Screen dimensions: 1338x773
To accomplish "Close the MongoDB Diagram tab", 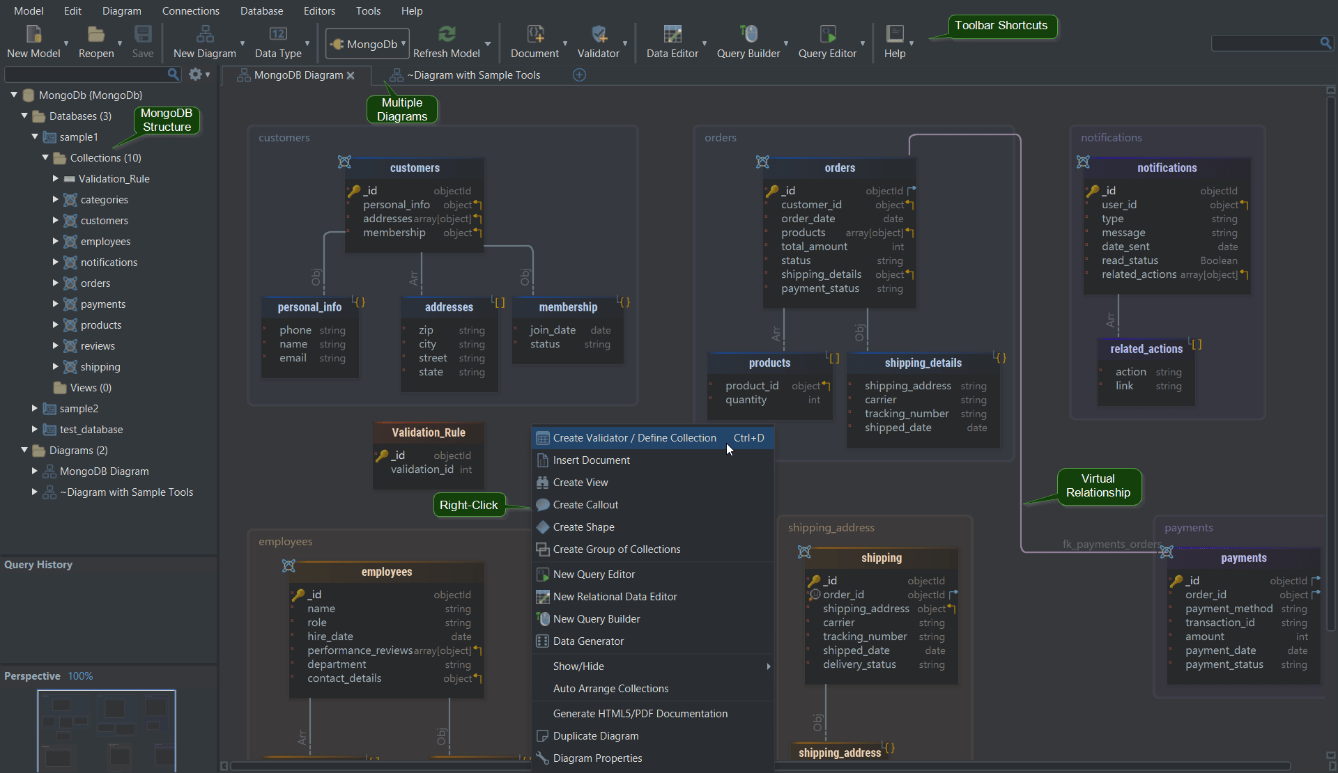I will point(351,75).
